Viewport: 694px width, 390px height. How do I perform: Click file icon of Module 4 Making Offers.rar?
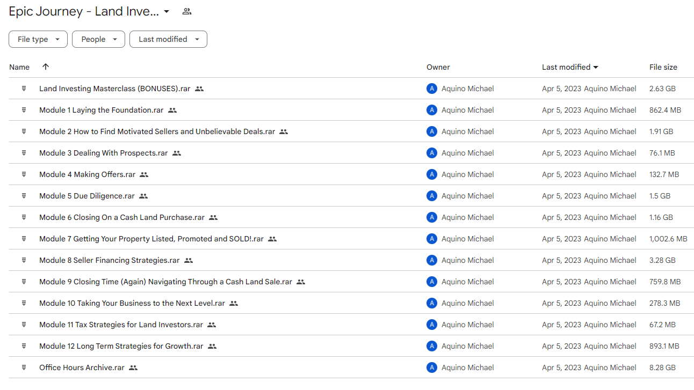24,174
